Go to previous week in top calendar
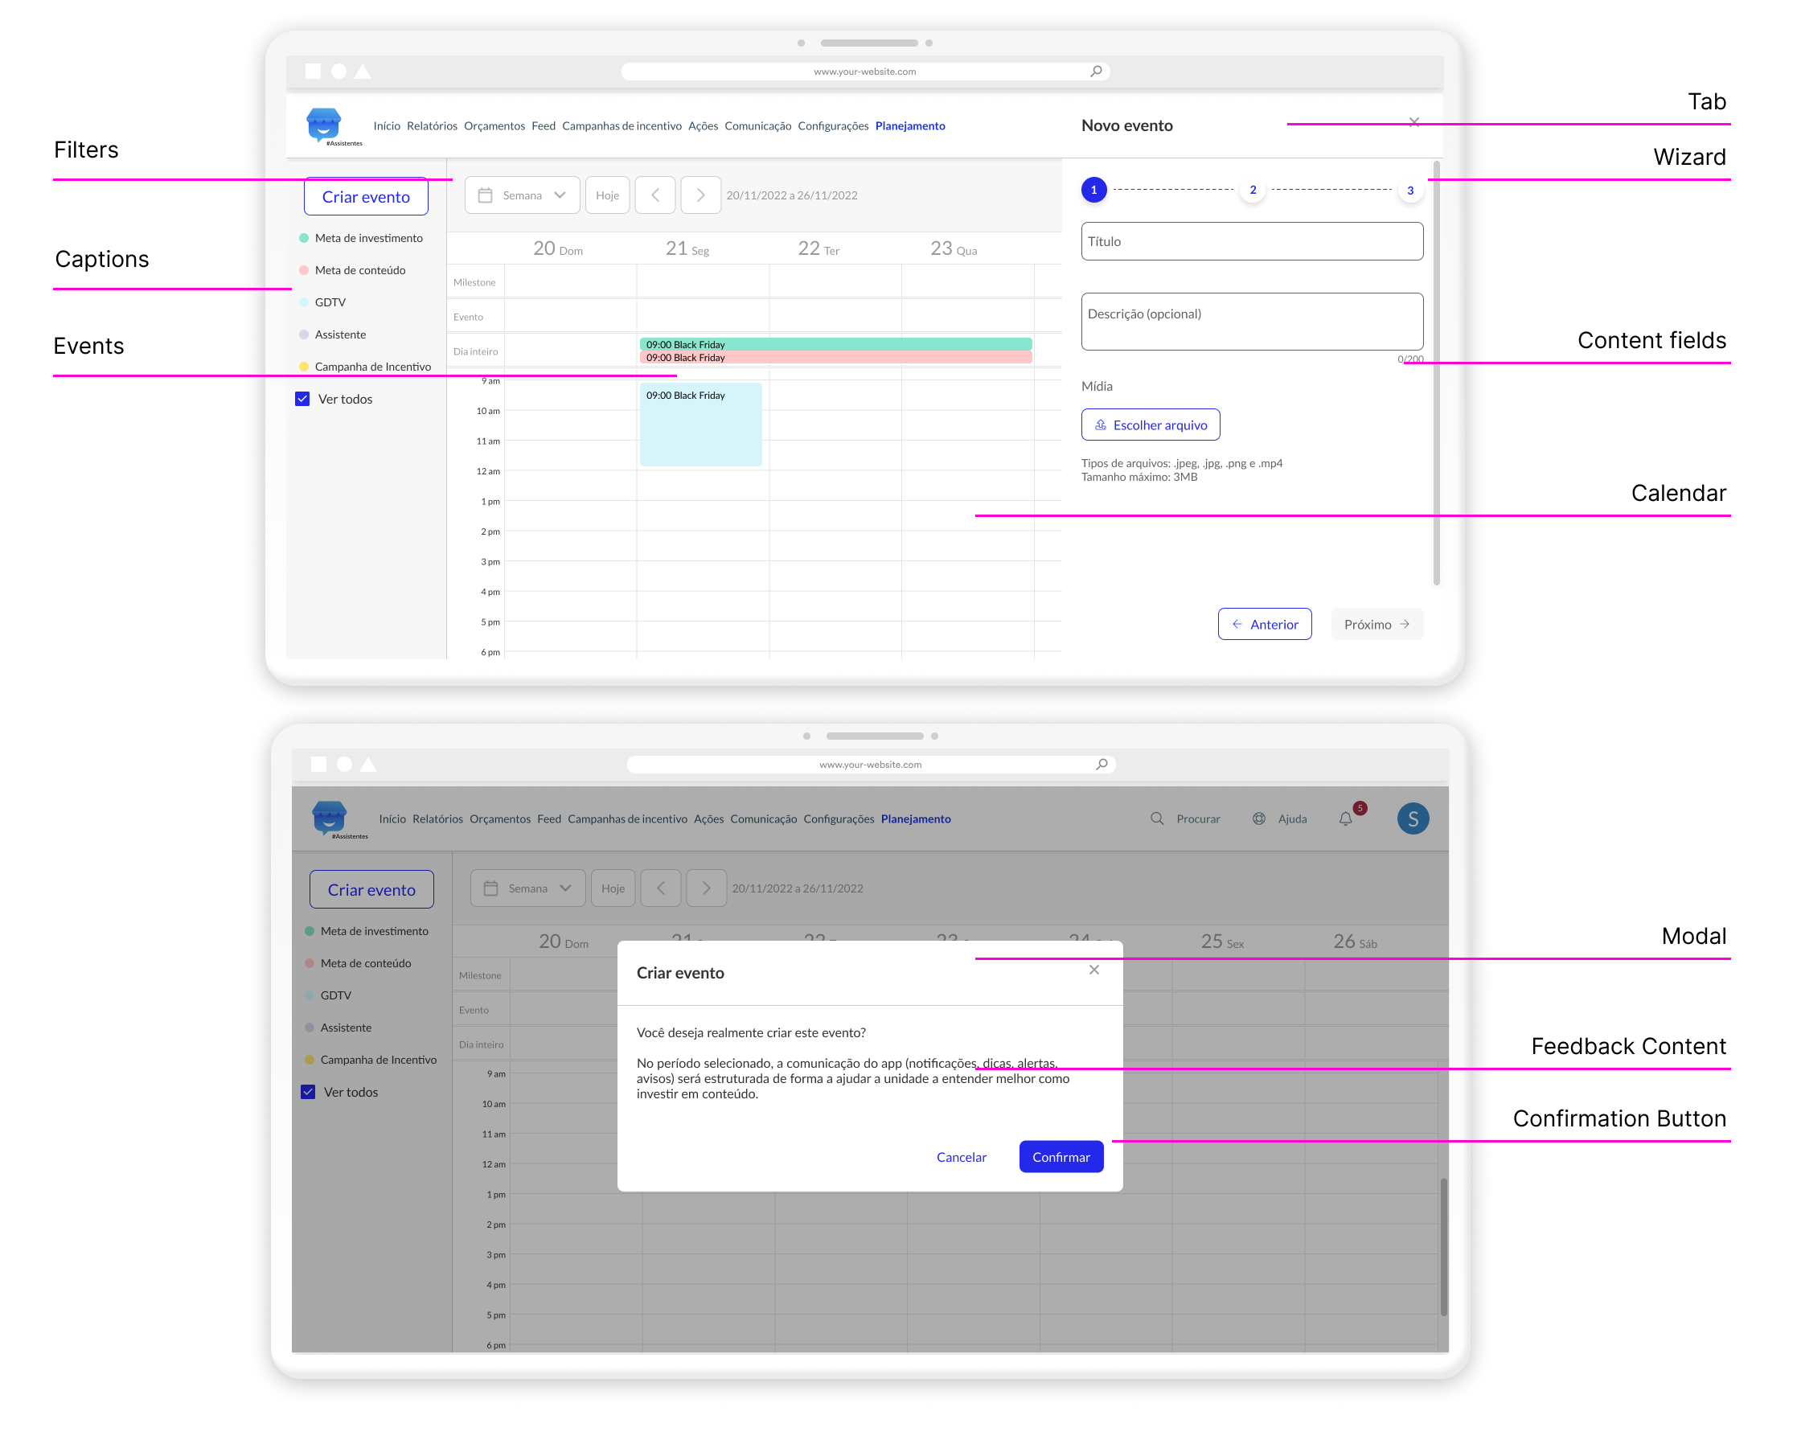The width and height of the screenshot is (1797, 1440). [655, 195]
